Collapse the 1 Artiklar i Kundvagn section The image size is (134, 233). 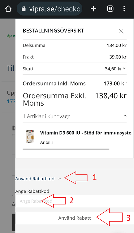[x=125, y=116]
